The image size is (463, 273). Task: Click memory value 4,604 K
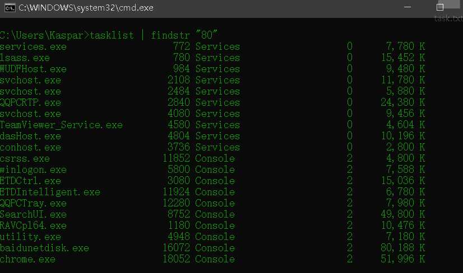click(406, 125)
